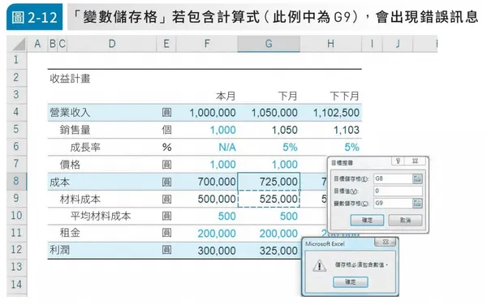Viewport: 487px width, 305px height.
Task: Select column header J
Action: (398, 44)
